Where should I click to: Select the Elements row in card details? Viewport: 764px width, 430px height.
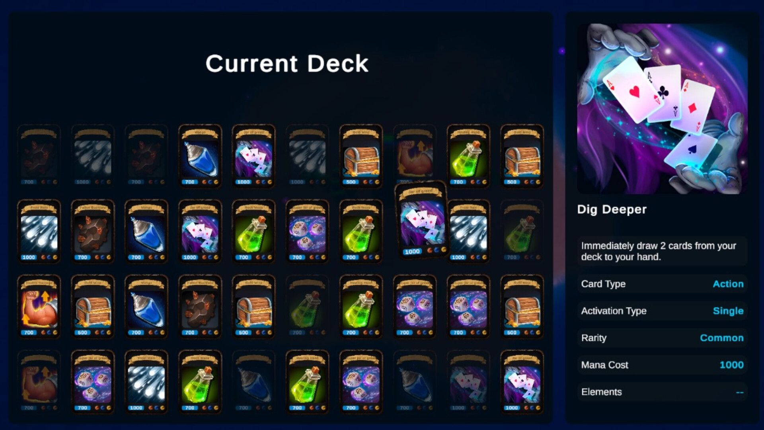[x=662, y=392]
